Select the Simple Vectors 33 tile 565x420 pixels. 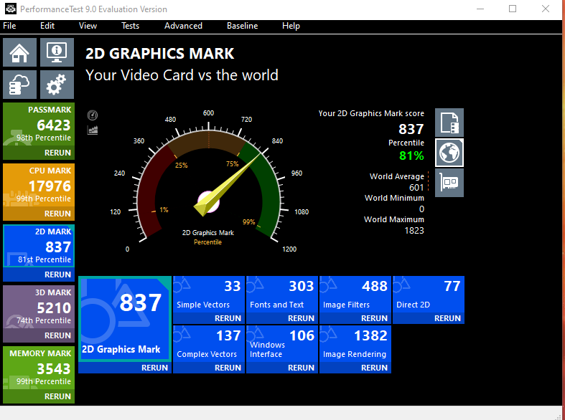209,295
